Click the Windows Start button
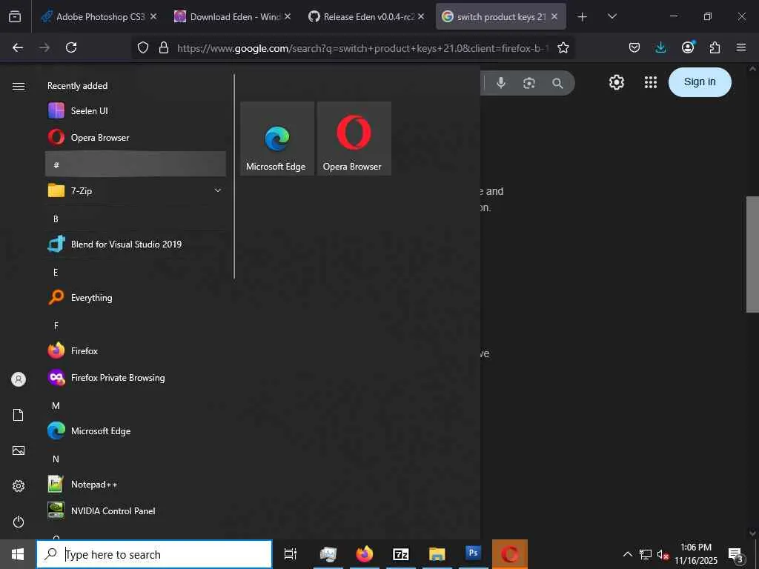Viewport: 759px width, 569px height. click(x=18, y=554)
